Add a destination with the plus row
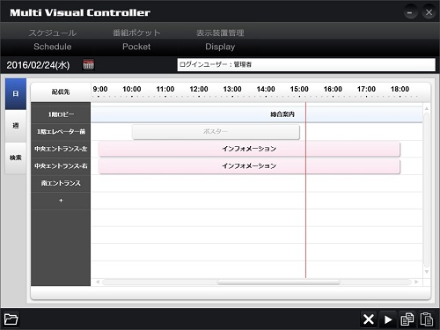The width and height of the screenshot is (440, 330). click(x=61, y=201)
